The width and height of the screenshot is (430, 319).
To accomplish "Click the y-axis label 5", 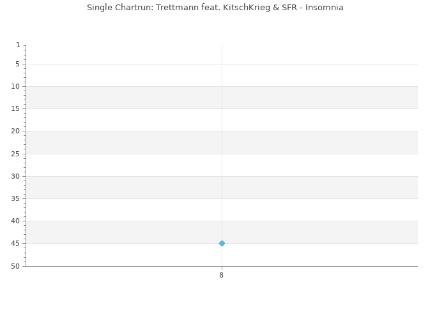I will point(17,64).
